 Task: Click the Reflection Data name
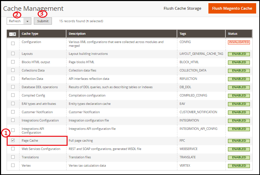[x=32, y=79]
